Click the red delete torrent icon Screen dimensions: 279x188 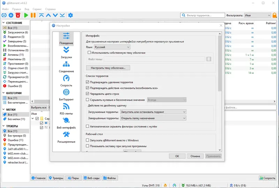tap(18, 15)
